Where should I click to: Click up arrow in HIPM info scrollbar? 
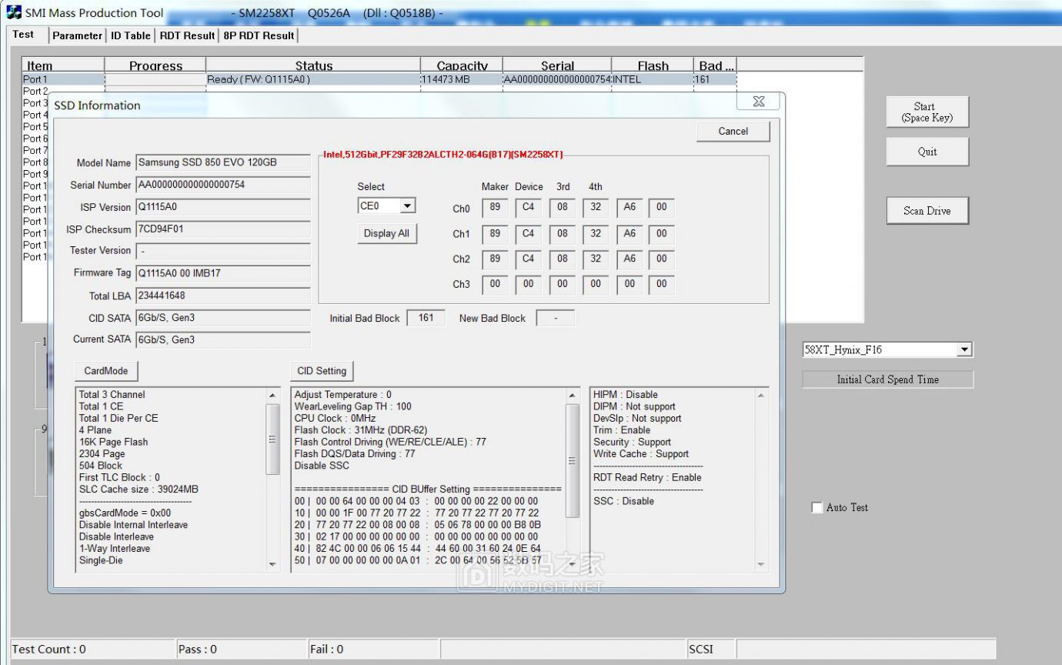click(760, 395)
